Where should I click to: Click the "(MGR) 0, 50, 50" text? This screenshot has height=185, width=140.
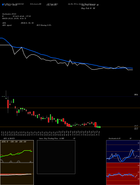coord(27,23)
